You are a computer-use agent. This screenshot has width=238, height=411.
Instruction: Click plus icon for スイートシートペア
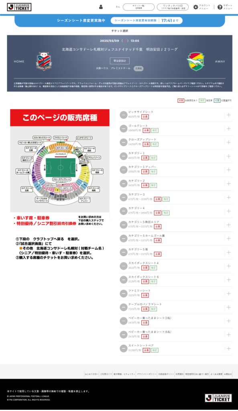(x=228, y=348)
